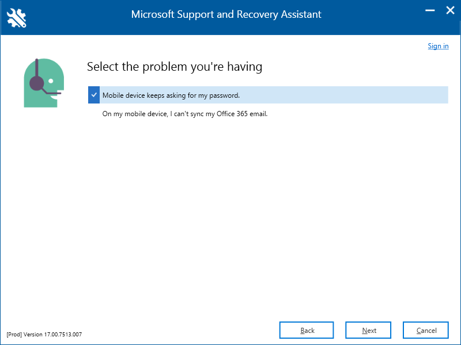The image size is (461, 345).
Task: Close the Support and Recovery Assistant window
Action: (x=450, y=10)
